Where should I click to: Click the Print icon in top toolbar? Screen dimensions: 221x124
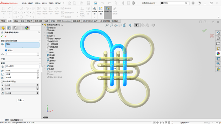pyautogui.click(x=96, y=3)
